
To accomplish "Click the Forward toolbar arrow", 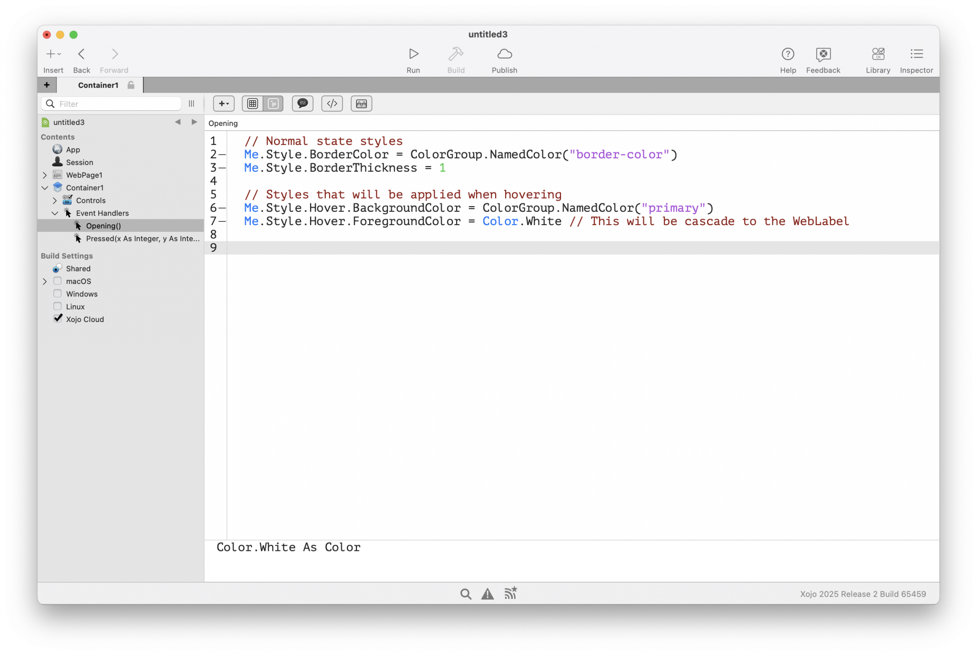I will (x=114, y=54).
